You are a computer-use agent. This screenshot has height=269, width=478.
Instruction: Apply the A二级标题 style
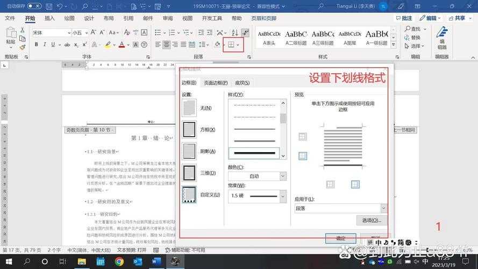click(296, 38)
